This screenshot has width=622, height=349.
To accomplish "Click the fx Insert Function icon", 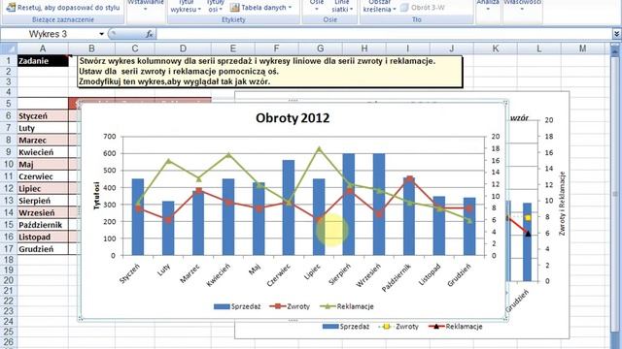I will pyautogui.click(x=149, y=34).
